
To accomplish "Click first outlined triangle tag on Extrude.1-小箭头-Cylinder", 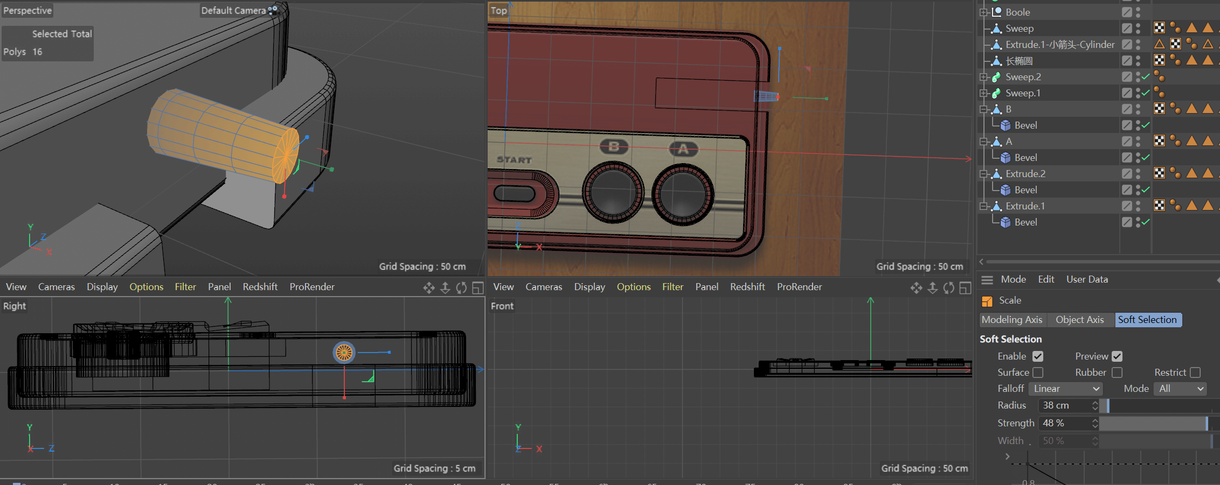I will 1159,44.
